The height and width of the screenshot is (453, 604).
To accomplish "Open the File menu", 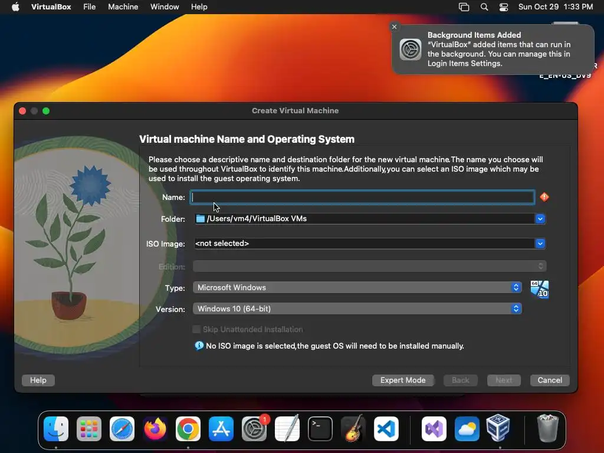I will tap(90, 7).
